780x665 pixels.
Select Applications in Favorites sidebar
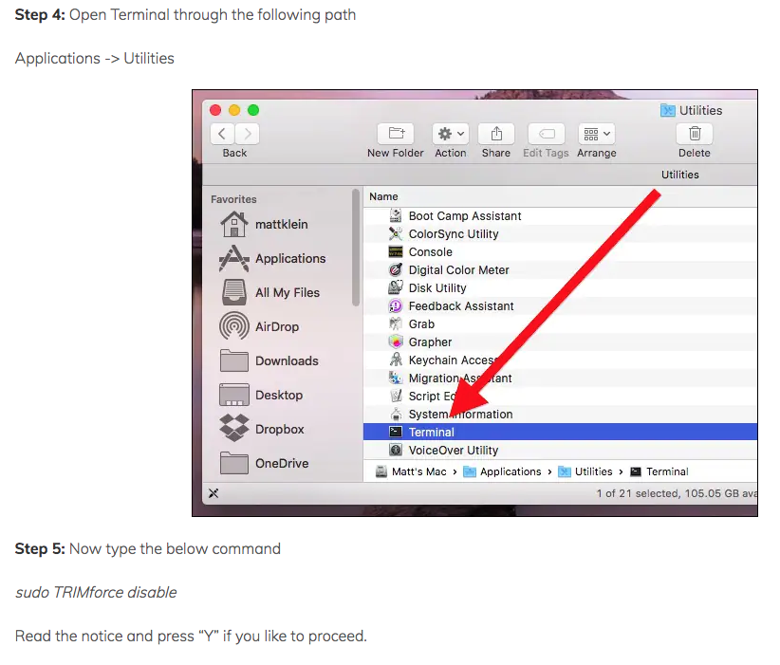coord(272,259)
